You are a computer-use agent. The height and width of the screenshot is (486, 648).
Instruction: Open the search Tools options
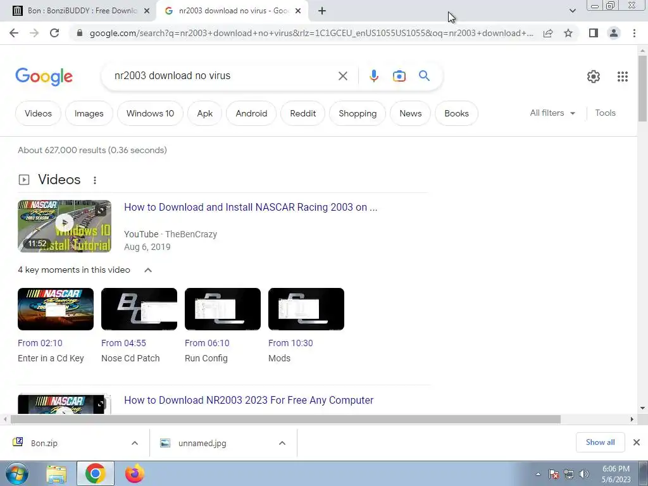coord(605,113)
